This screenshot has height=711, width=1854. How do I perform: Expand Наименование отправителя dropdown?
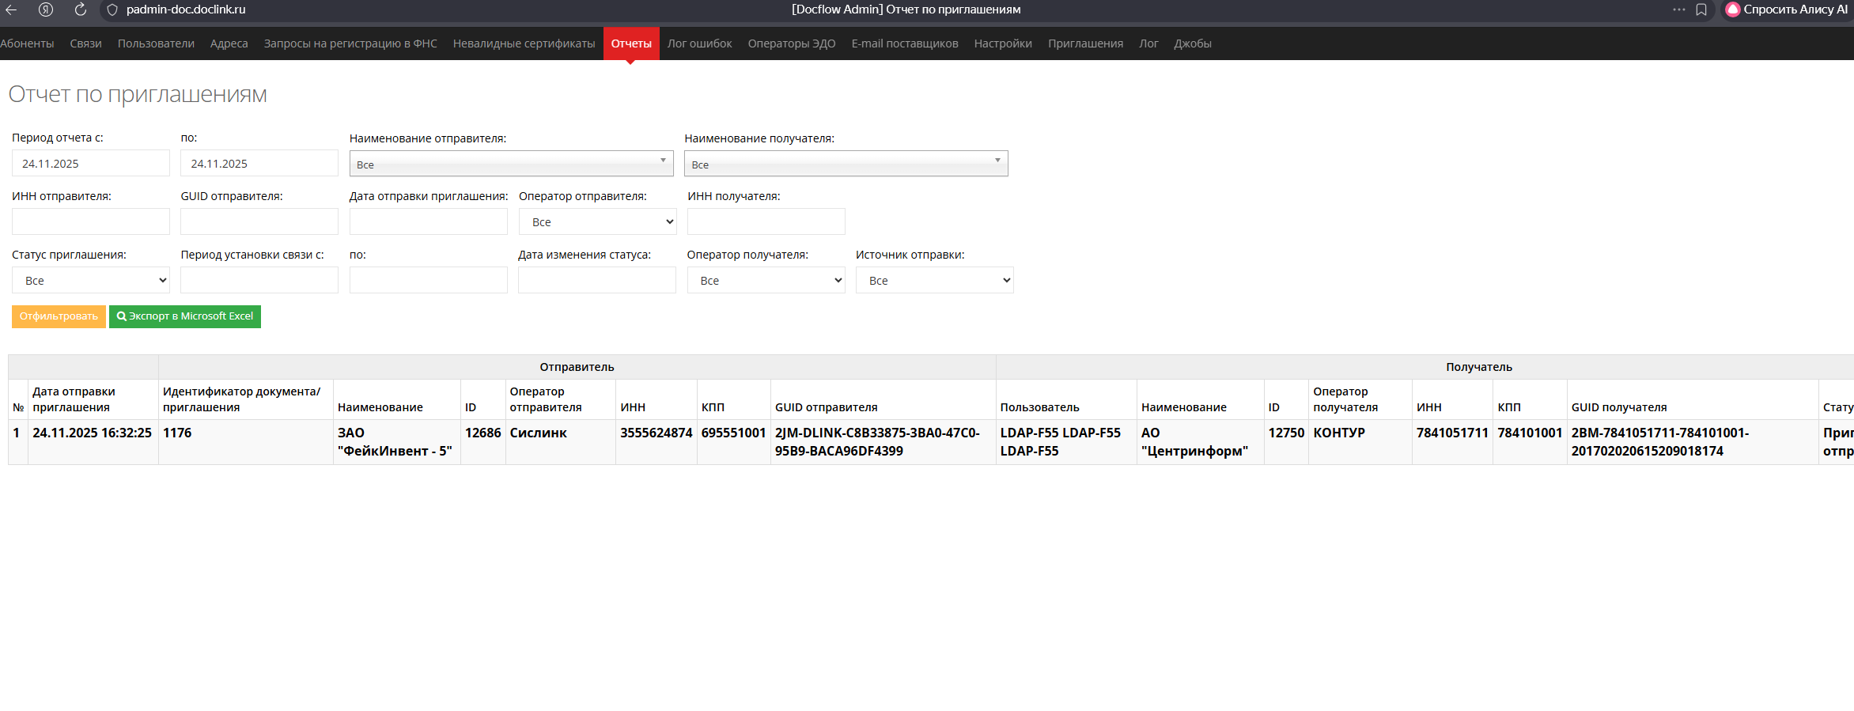512,164
